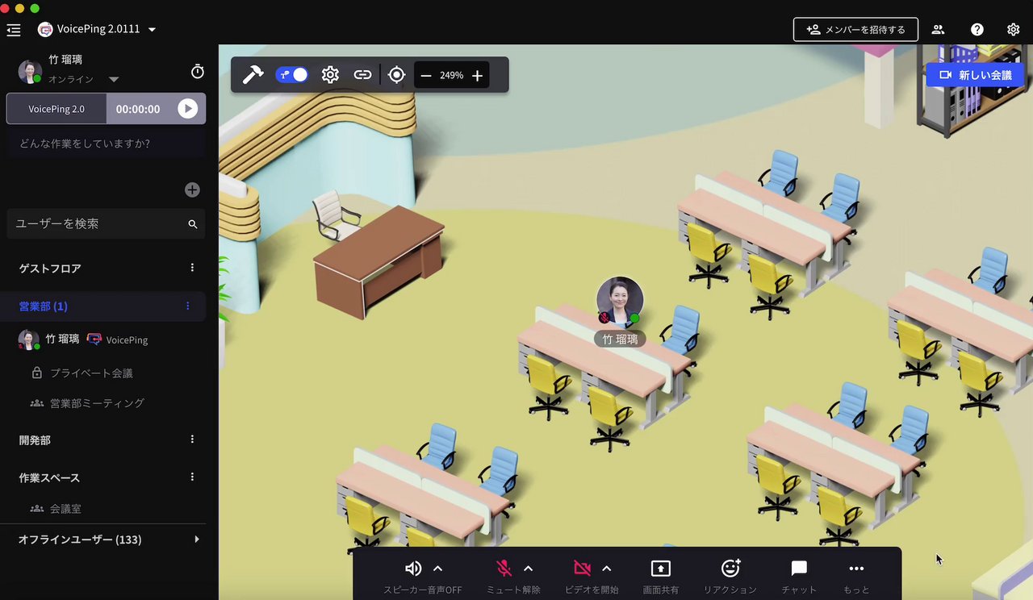The width and height of the screenshot is (1033, 600).
Task: Open the hamburger sidebar menu
Action: (14, 30)
